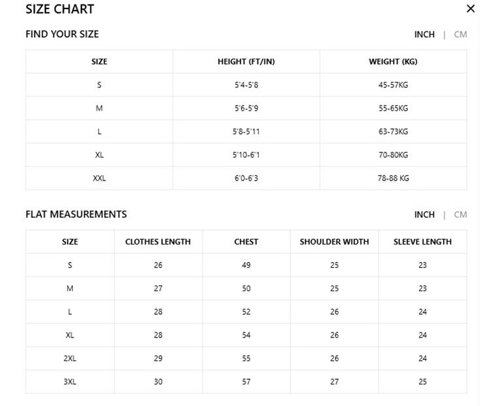Close the size chart dialog
This screenshot has width=492, height=406.
click(470, 8)
